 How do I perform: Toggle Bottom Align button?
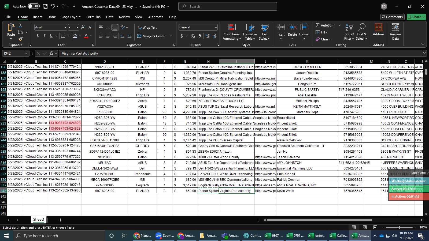click(x=115, y=27)
